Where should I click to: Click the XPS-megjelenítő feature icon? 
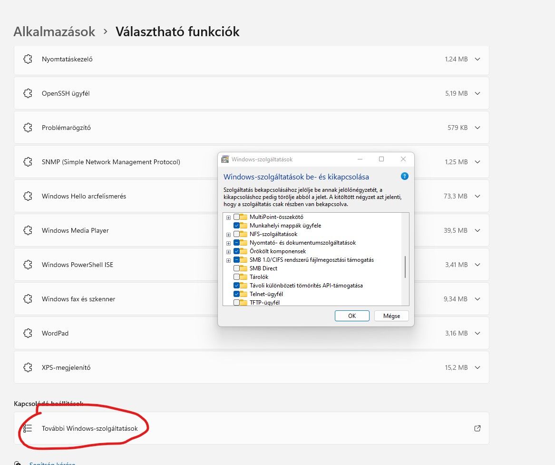tap(28, 367)
